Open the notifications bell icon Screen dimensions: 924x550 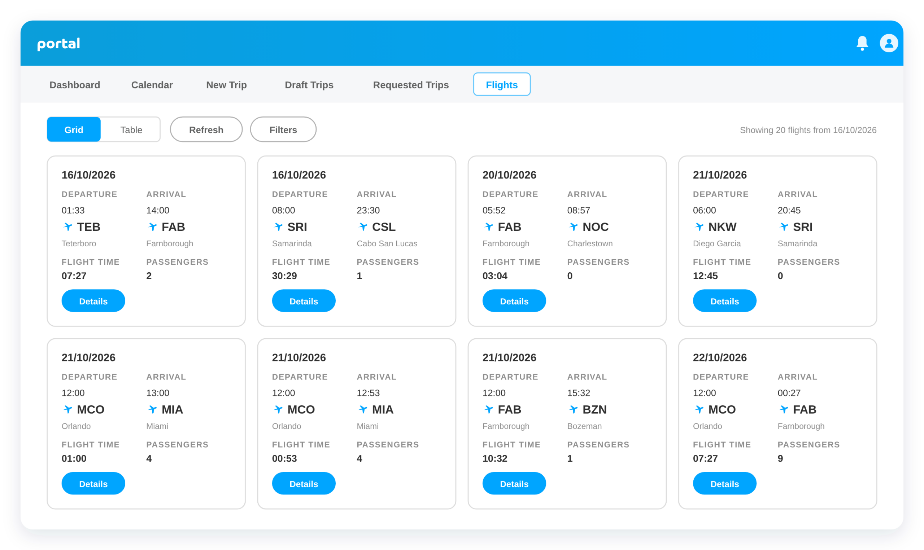pyautogui.click(x=862, y=43)
